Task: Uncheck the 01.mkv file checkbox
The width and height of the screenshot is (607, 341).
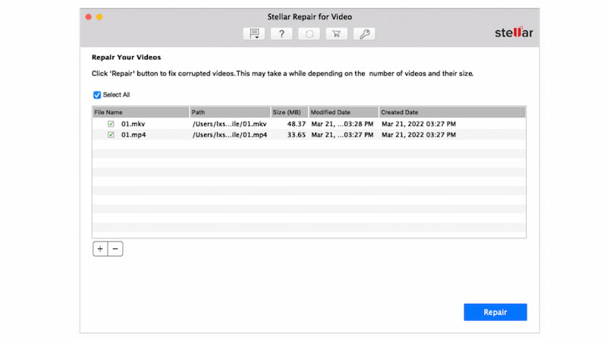Action: click(x=111, y=124)
